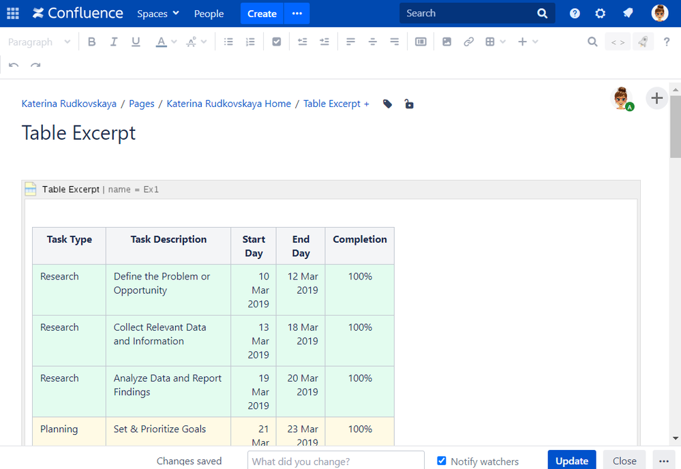
Task: Open the People menu item
Action: 209,14
